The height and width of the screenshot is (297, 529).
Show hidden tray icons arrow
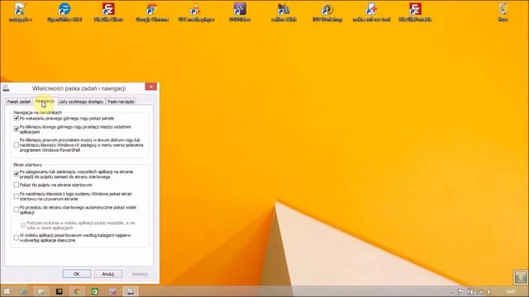(452, 292)
